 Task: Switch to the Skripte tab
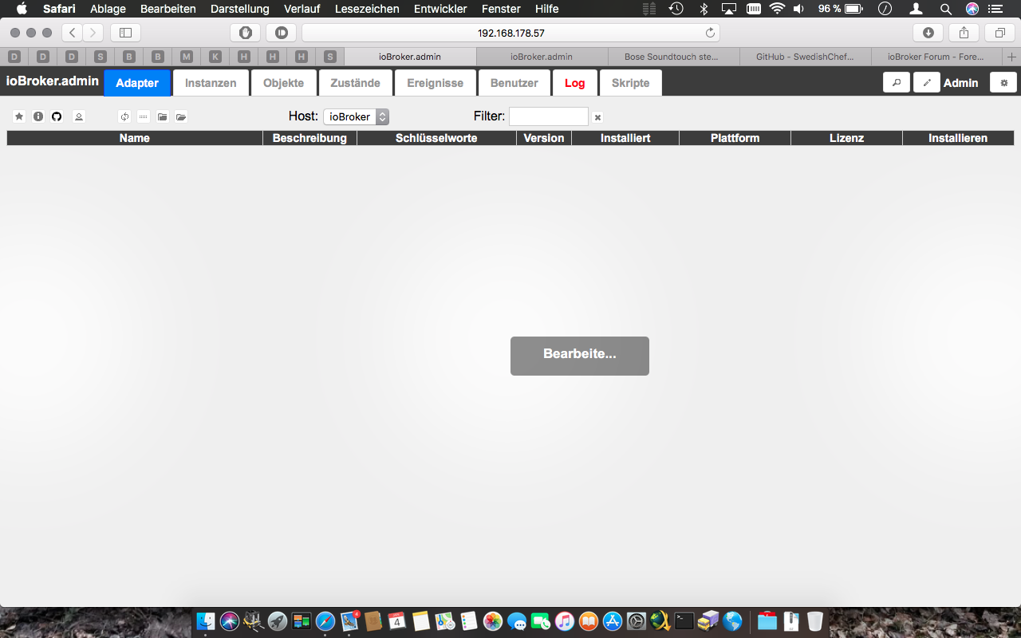(630, 83)
